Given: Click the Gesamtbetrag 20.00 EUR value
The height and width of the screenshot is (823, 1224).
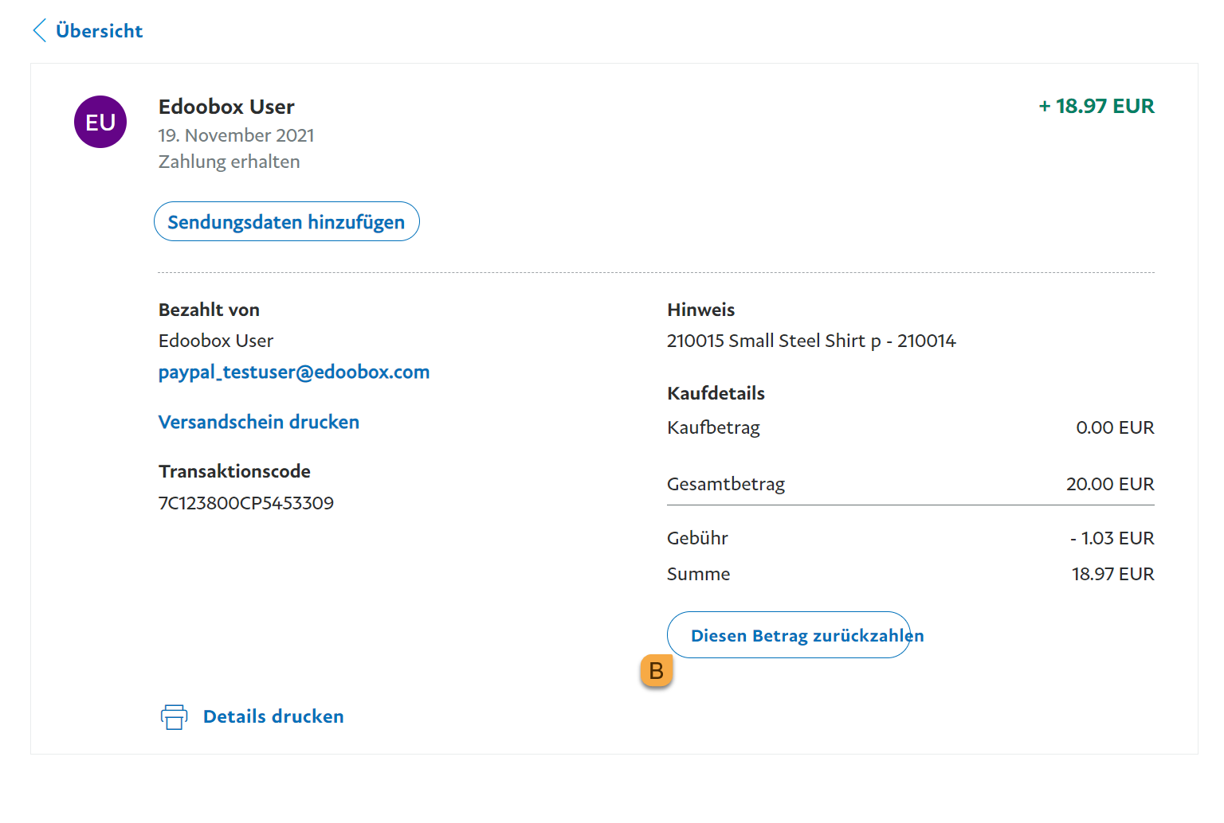Looking at the screenshot, I should [1109, 484].
